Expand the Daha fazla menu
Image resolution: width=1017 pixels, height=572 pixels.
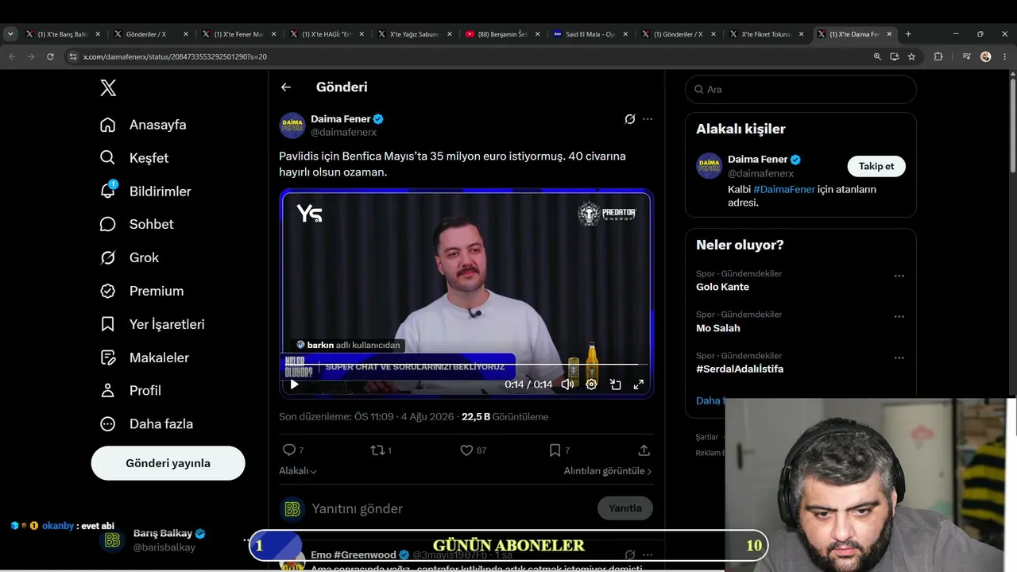click(x=146, y=424)
